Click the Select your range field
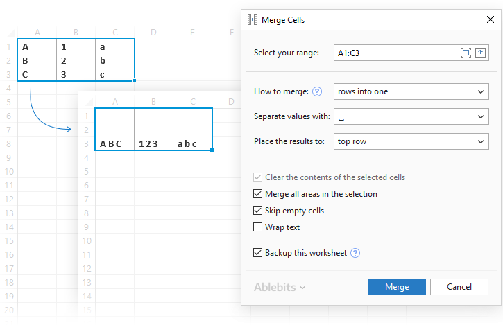503x325 pixels. (395, 53)
